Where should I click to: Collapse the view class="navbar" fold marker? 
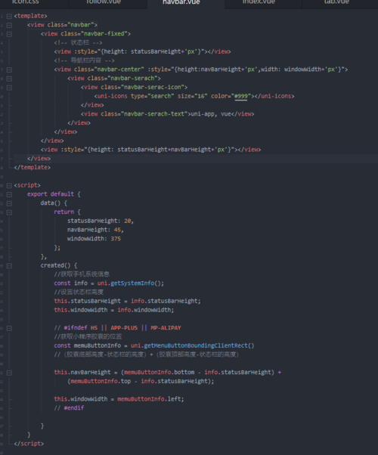click(9, 25)
